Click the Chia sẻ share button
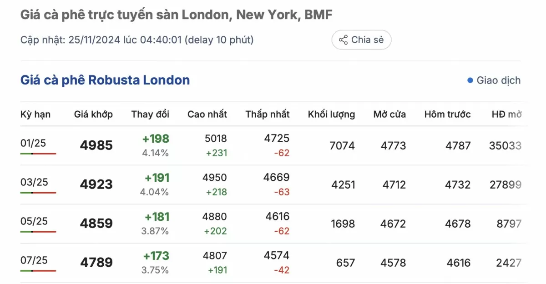 pyautogui.click(x=361, y=40)
